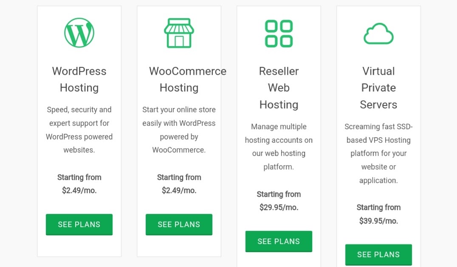Click SEE PLANS under WooCommerce Hosting
The width and height of the screenshot is (457, 267).
[x=179, y=225]
